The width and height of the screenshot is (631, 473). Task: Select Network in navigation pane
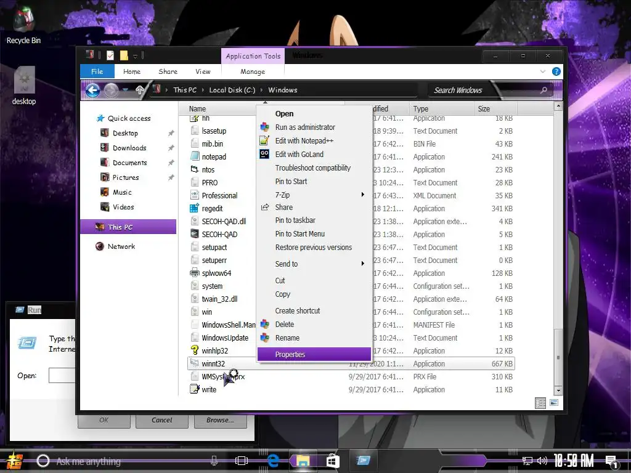pyautogui.click(x=121, y=246)
